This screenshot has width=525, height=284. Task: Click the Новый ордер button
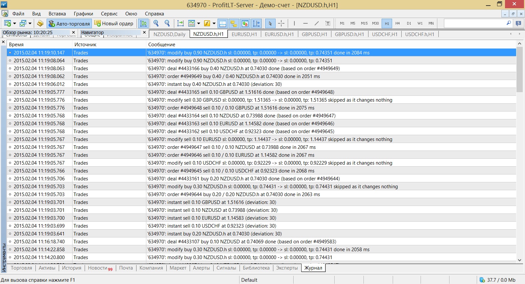114,23
